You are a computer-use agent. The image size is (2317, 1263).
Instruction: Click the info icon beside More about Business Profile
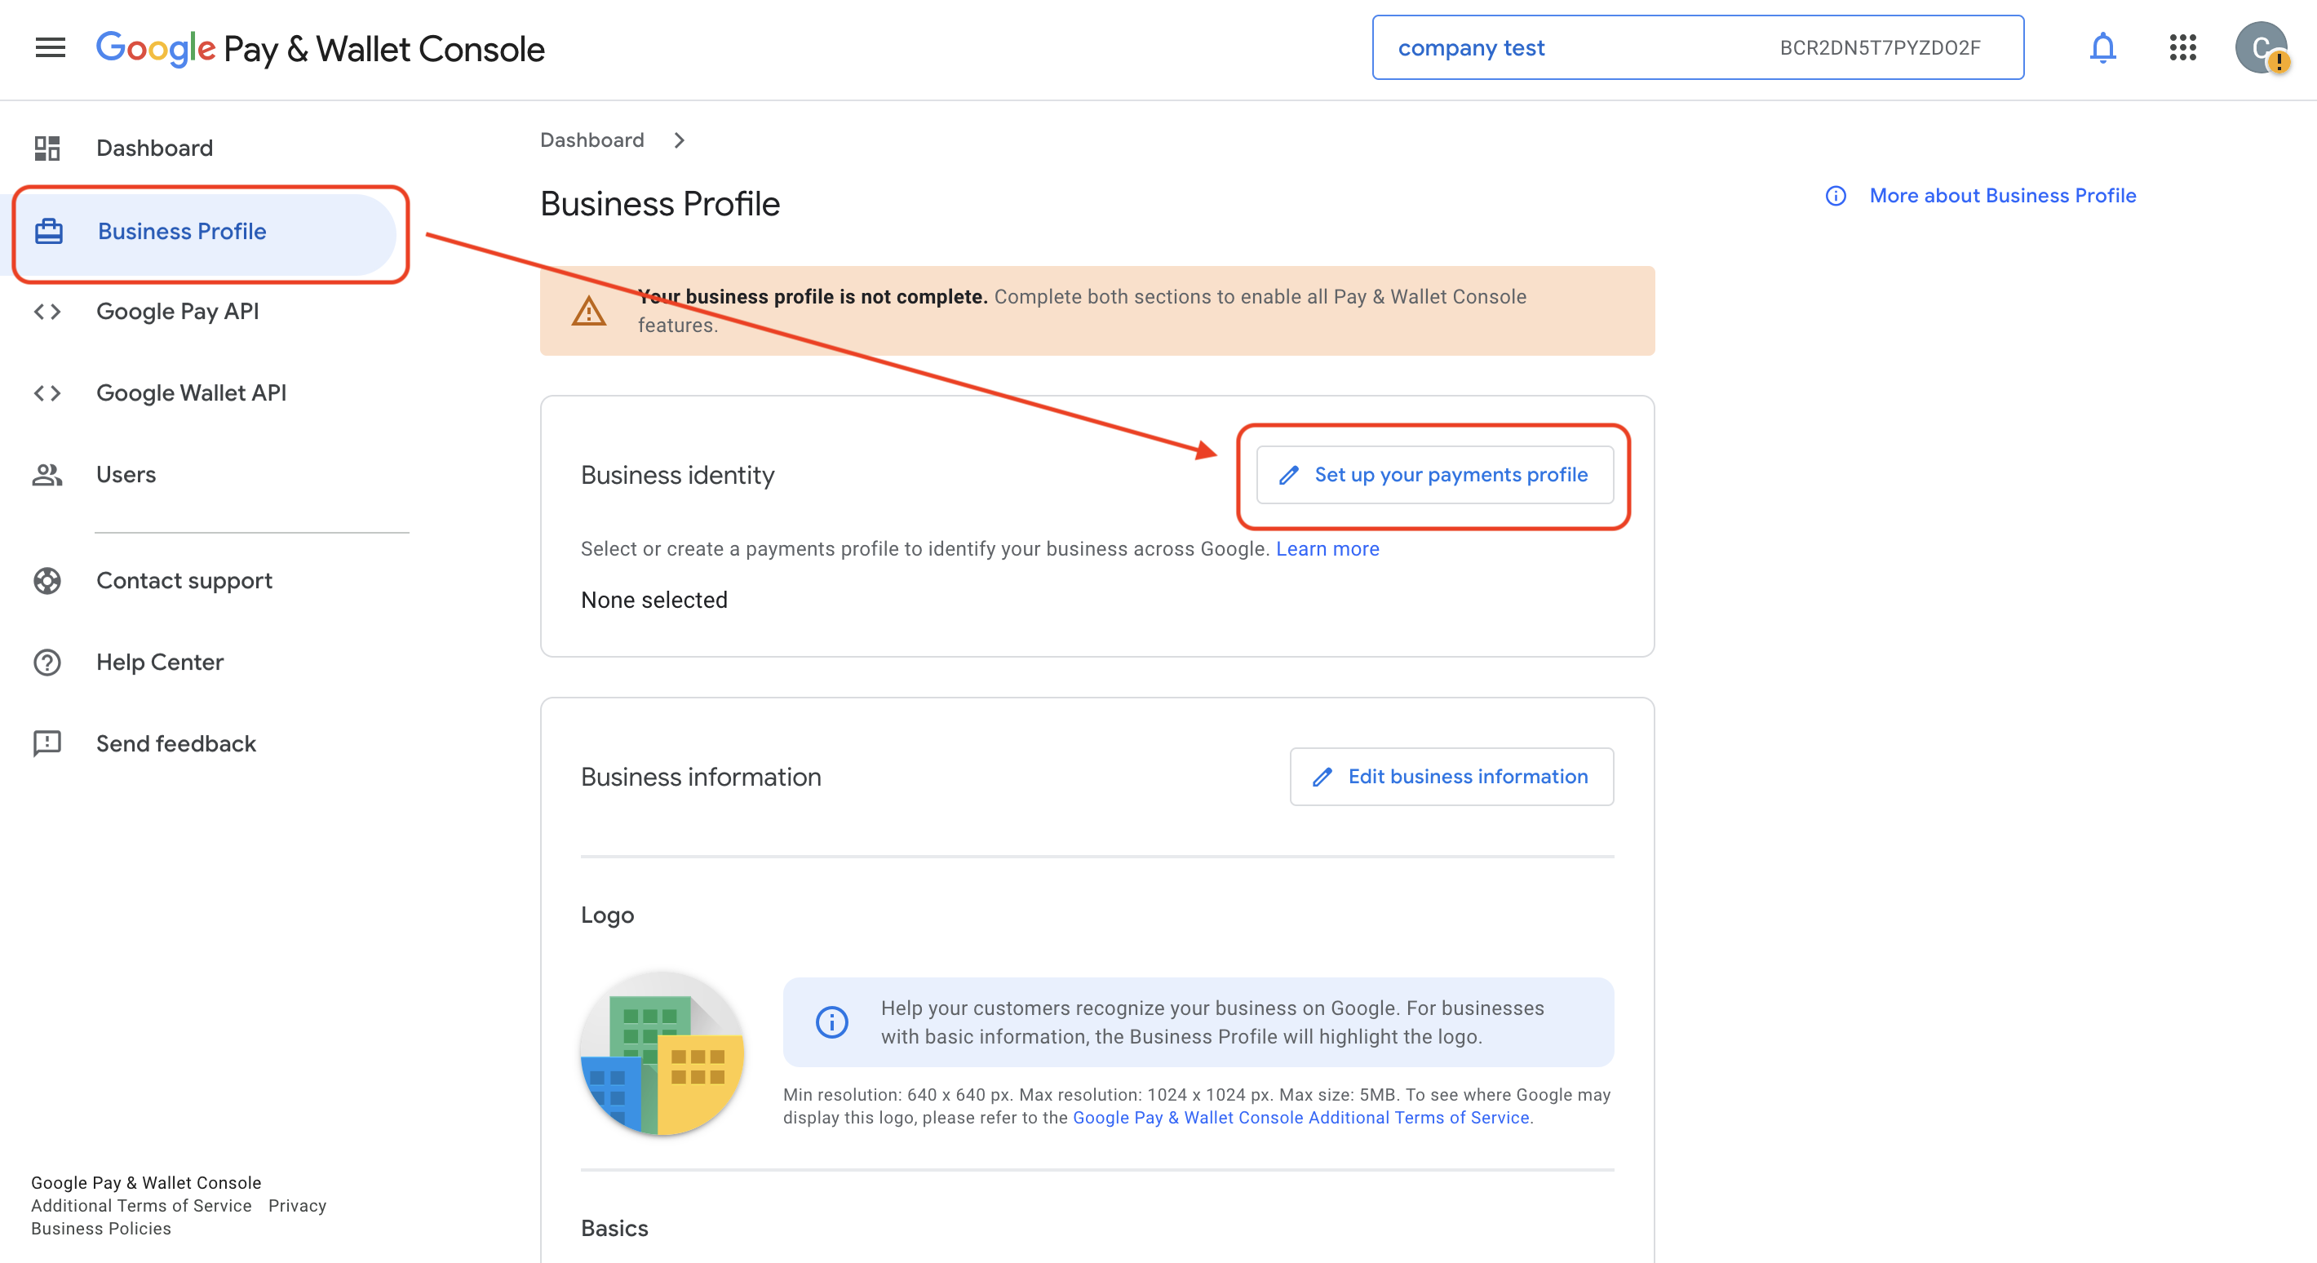pos(1836,196)
